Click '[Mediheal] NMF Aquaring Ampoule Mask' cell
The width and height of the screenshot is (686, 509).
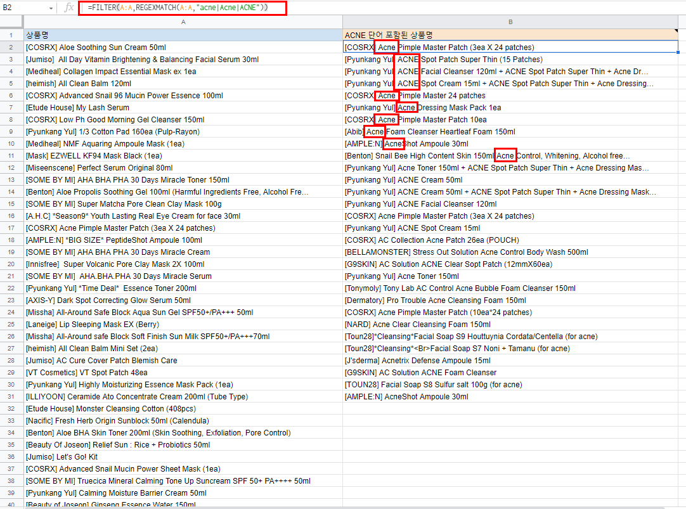click(183, 143)
